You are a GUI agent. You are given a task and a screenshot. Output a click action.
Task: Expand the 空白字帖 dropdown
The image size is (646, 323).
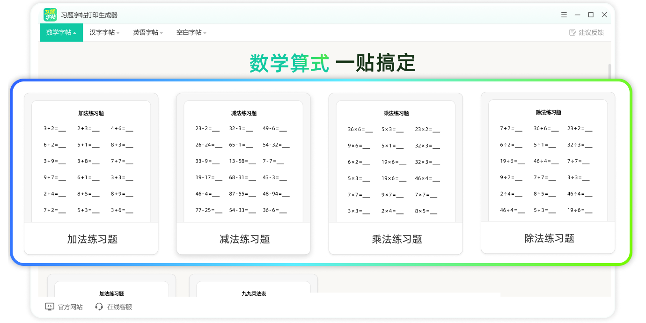[x=205, y=33]
